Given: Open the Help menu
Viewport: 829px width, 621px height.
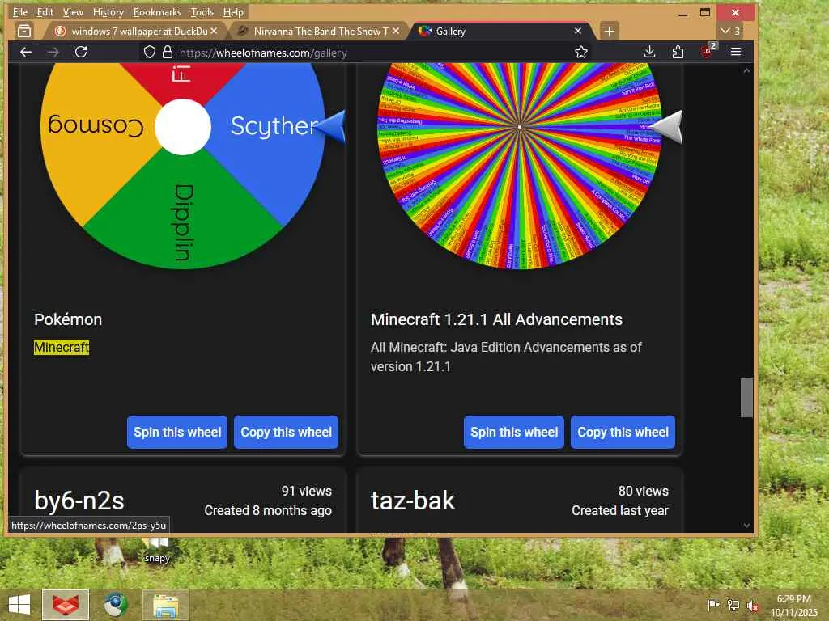Looking at the screenshot, I should [x=233, y=11].
